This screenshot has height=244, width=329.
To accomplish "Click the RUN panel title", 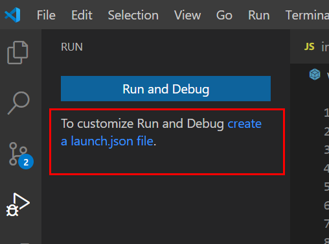I will tap(72, 47).
